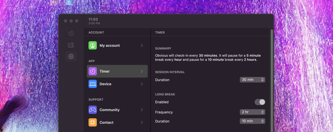
Task: Click the TIMER panel title
Action: click(x=160, y=32)
